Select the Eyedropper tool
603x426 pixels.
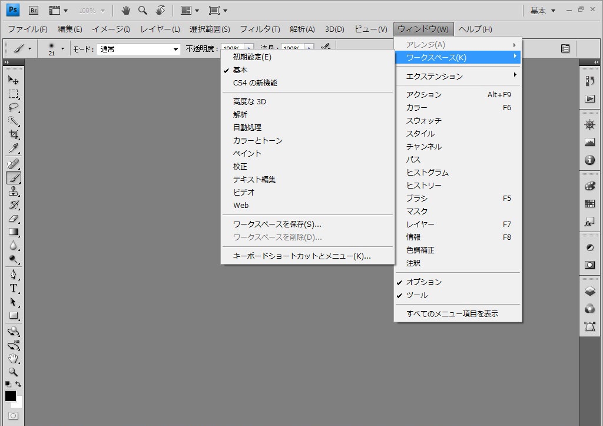pos(14,148)
